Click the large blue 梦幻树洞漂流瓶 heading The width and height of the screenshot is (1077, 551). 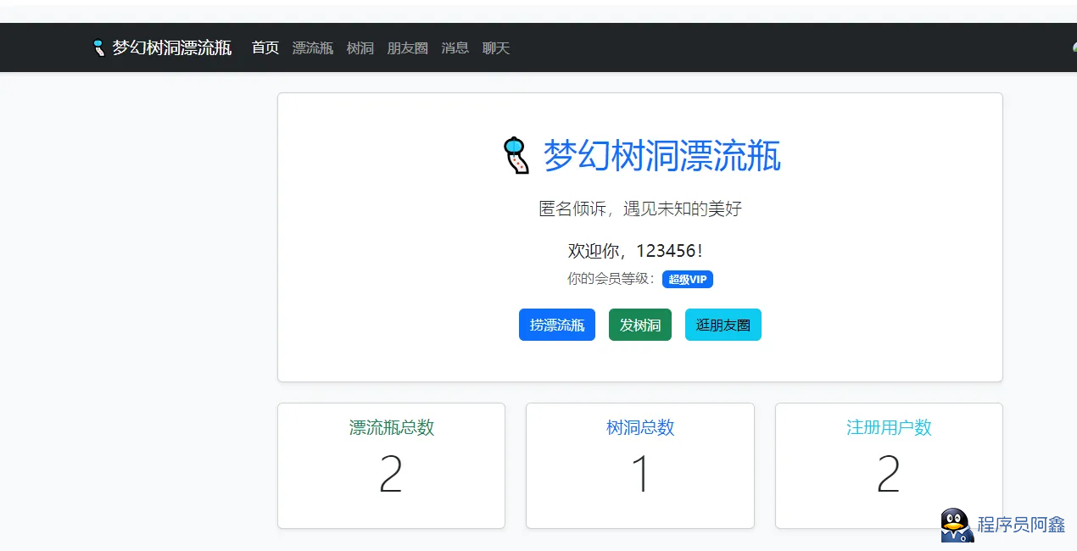tap(661, 156)
